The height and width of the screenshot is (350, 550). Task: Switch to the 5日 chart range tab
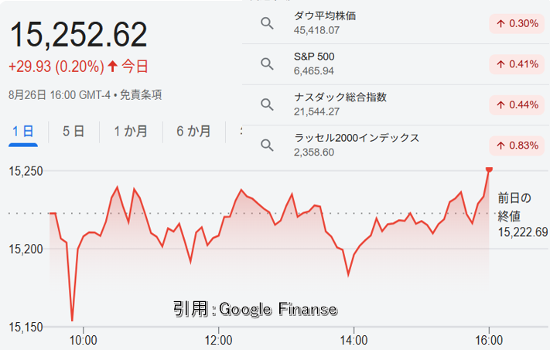pos(73,132)
